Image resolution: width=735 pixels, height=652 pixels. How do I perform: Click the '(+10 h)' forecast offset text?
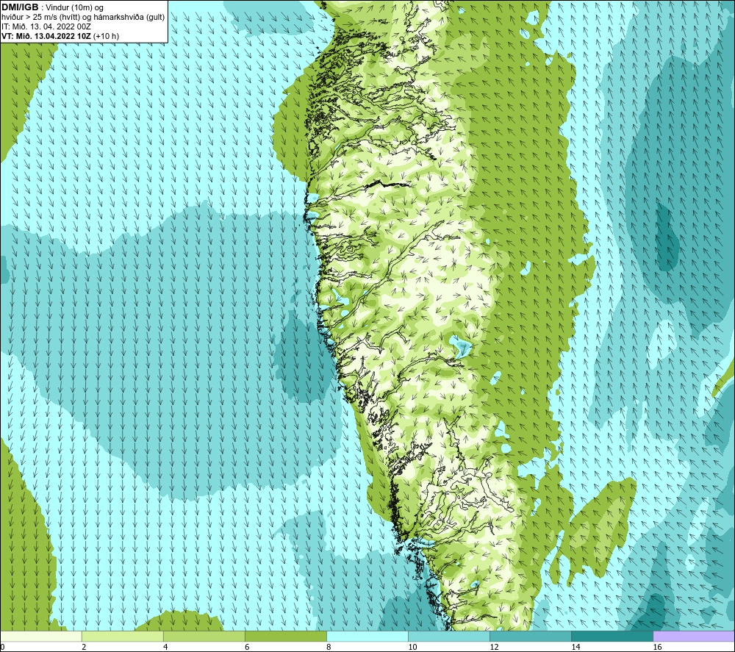tap(106, 36)
